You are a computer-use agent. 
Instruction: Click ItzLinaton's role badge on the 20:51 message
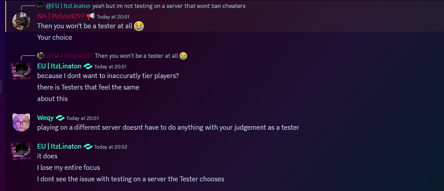[x=88, y=66]
